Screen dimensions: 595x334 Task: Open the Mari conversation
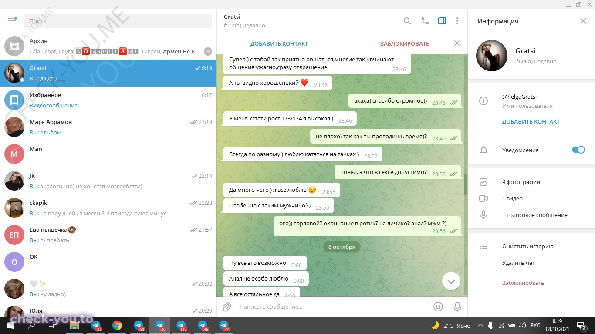tap(108, 154)
